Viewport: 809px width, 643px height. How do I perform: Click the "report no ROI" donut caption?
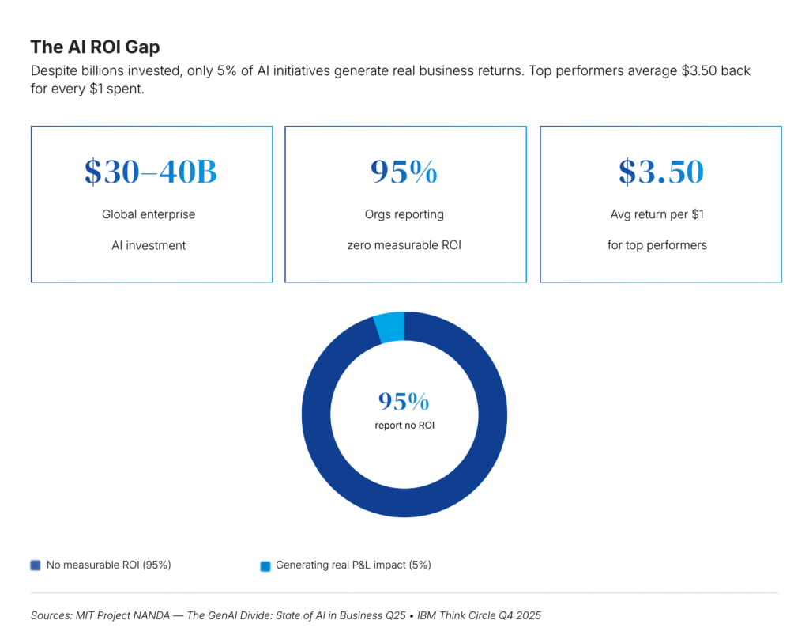pyautogui.click(x=404, y=426)
